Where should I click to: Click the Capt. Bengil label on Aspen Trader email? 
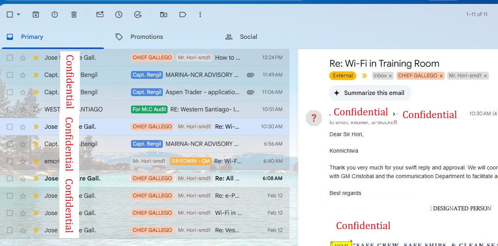tap(147, 92)
